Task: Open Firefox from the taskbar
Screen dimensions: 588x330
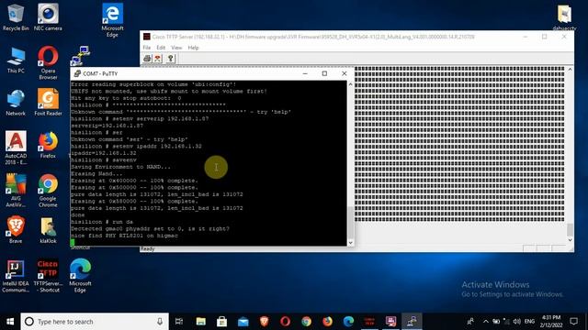Action: coord(327,322)
